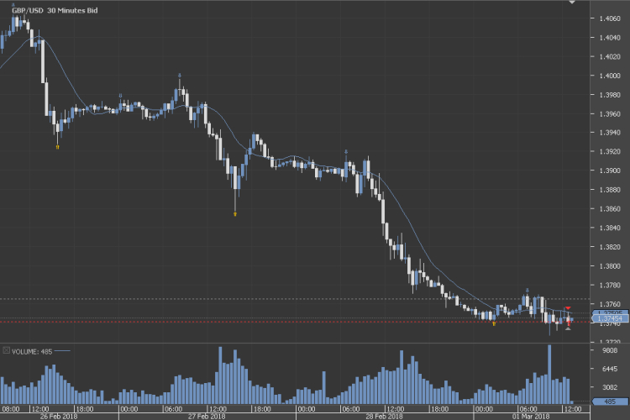
Task: Click the blue down-arrow fractal near 1.3980 on 26 Feb
Action: [x=120, y=96]
